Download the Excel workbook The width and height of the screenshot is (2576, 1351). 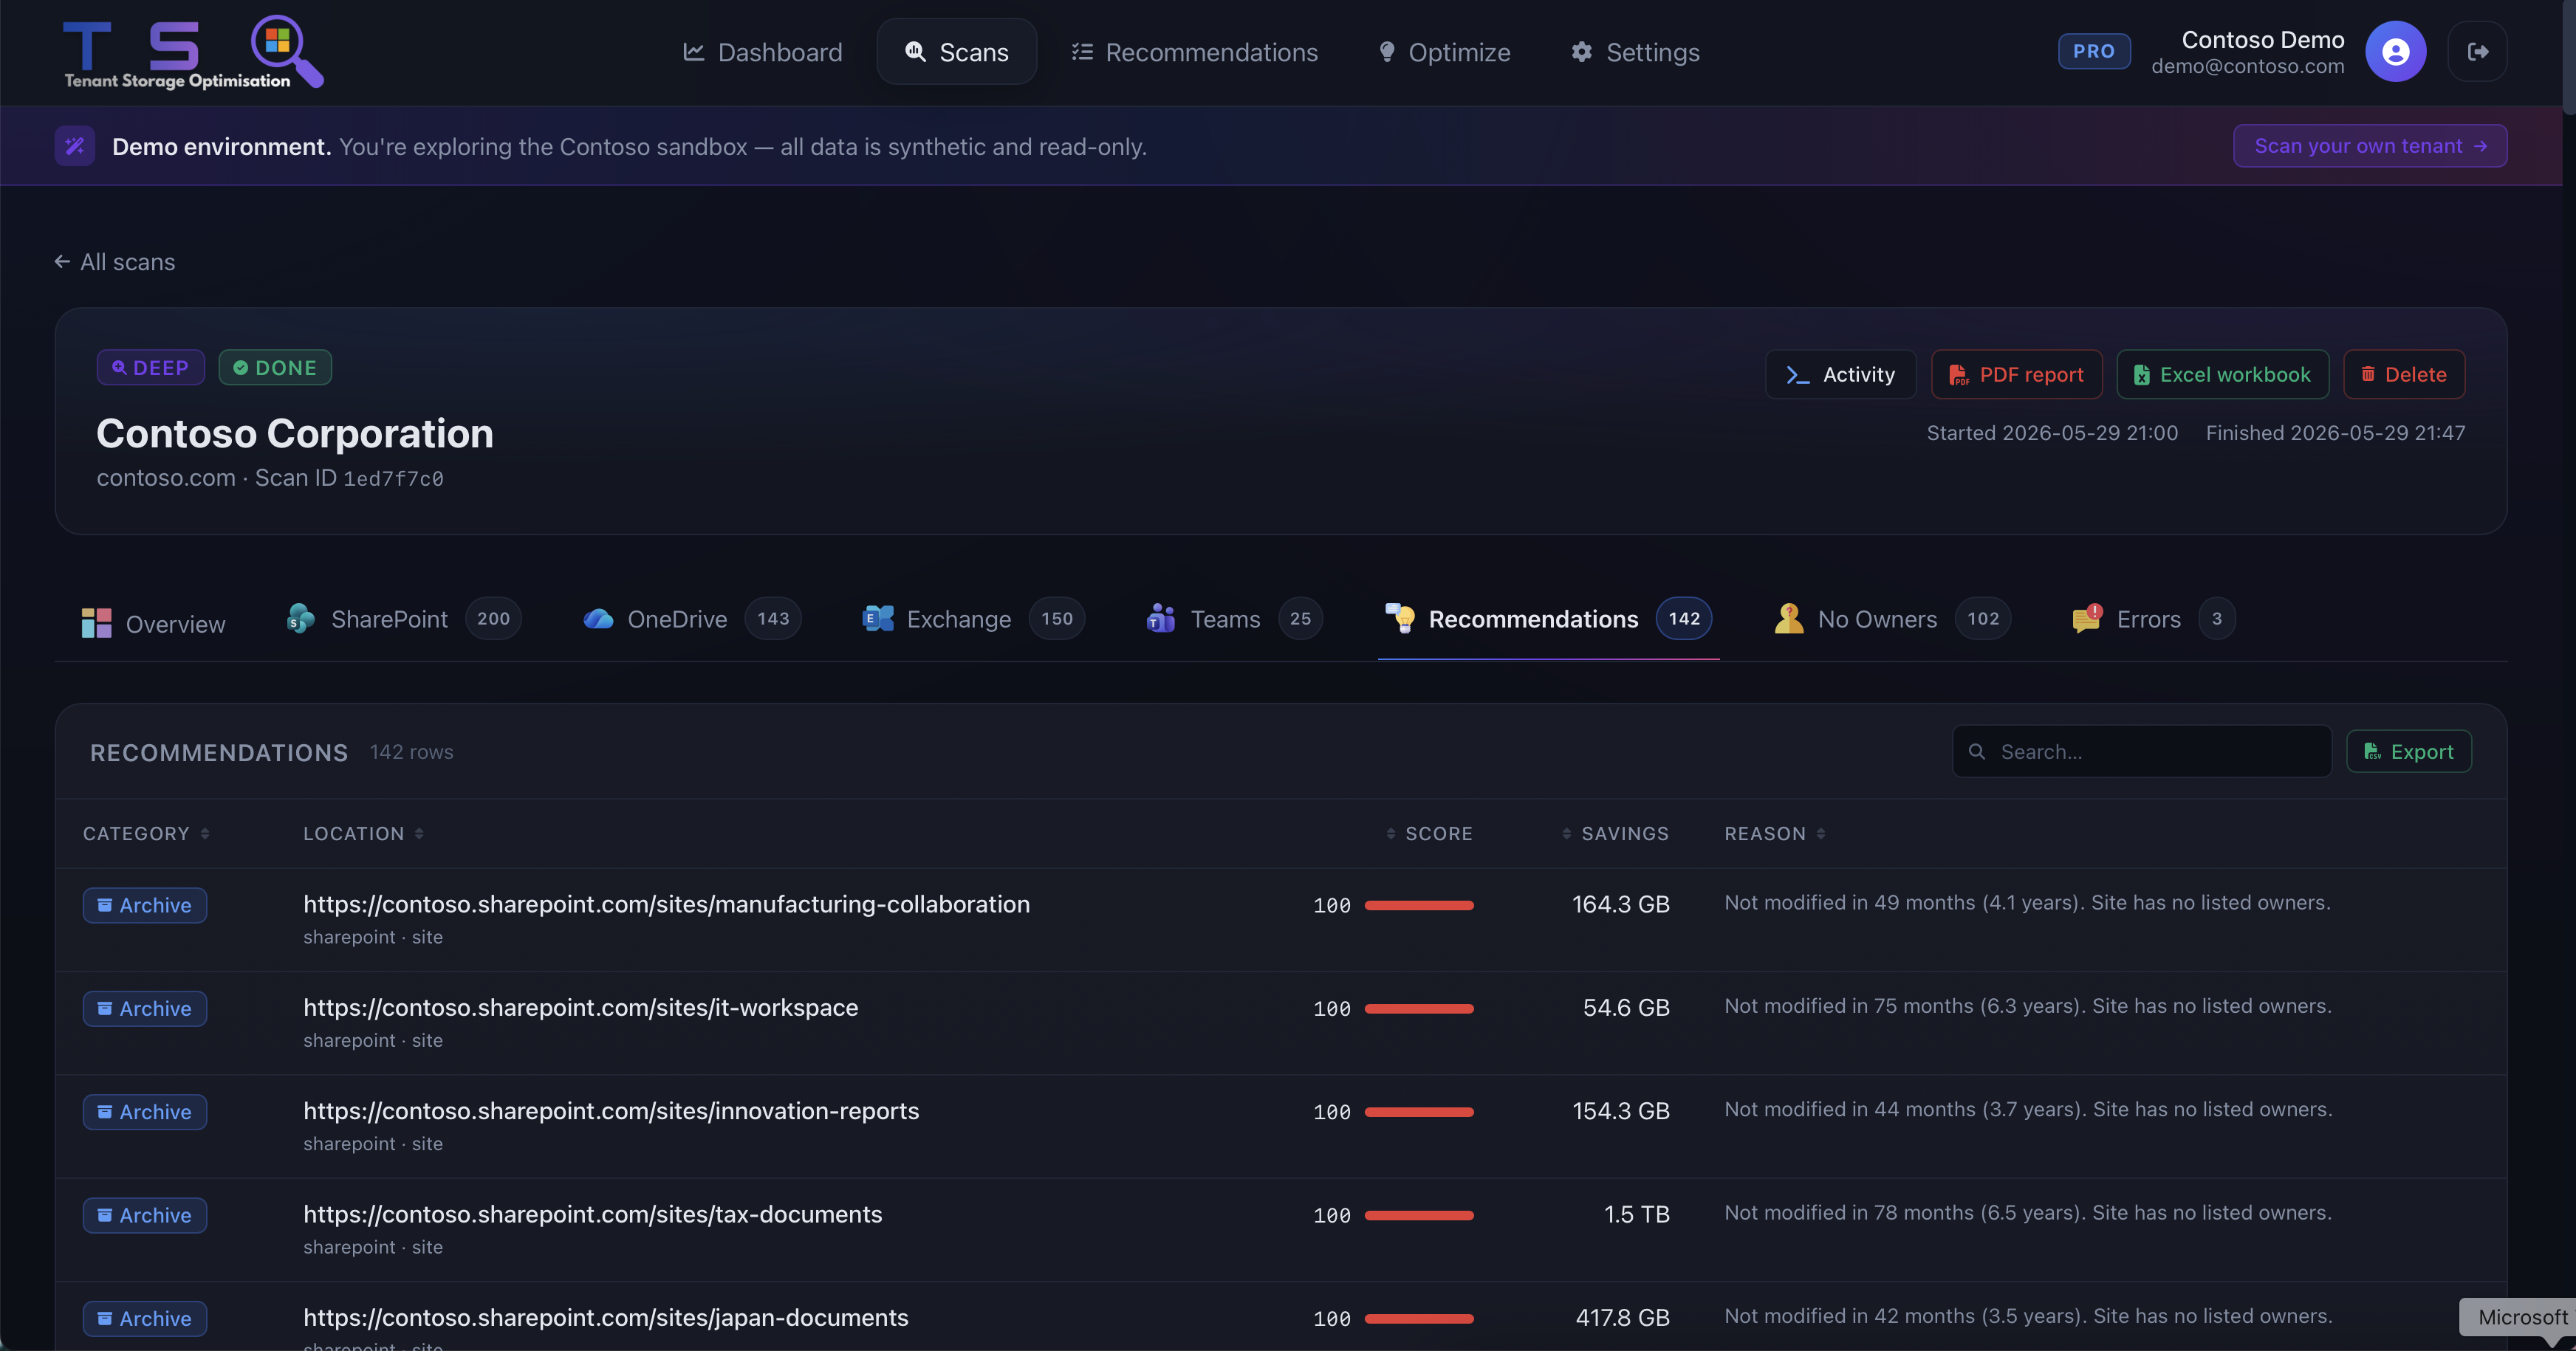2222,375
